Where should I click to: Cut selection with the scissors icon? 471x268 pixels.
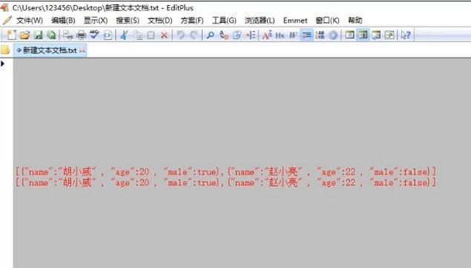tap(124, 35)
